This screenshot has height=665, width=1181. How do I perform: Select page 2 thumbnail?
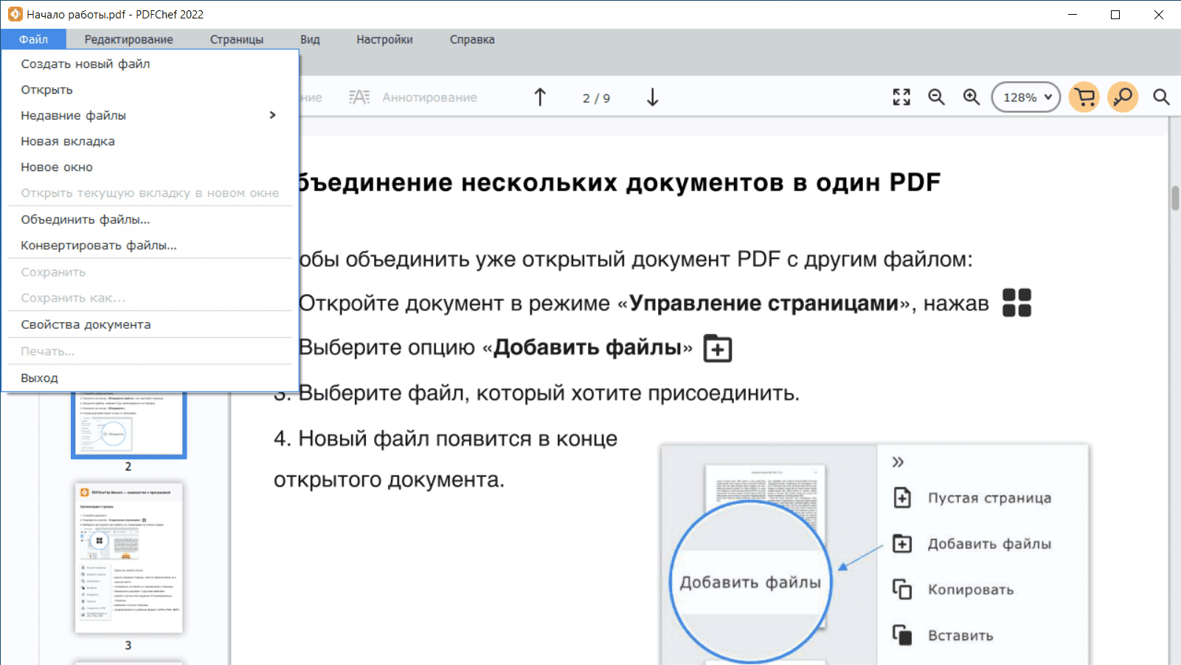click(x=128, y=424)
